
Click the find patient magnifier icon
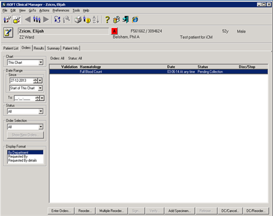click(x=66, y=19)
